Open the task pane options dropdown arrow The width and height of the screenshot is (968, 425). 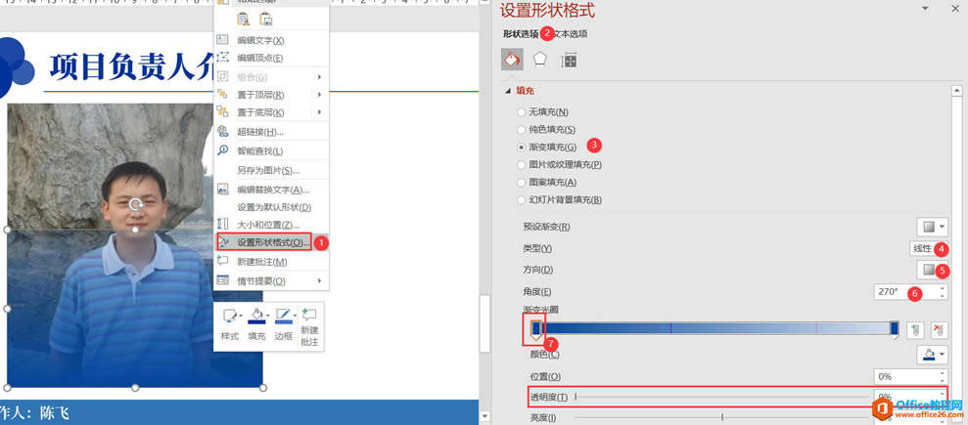pyautogui.click(x=925, y=8)
